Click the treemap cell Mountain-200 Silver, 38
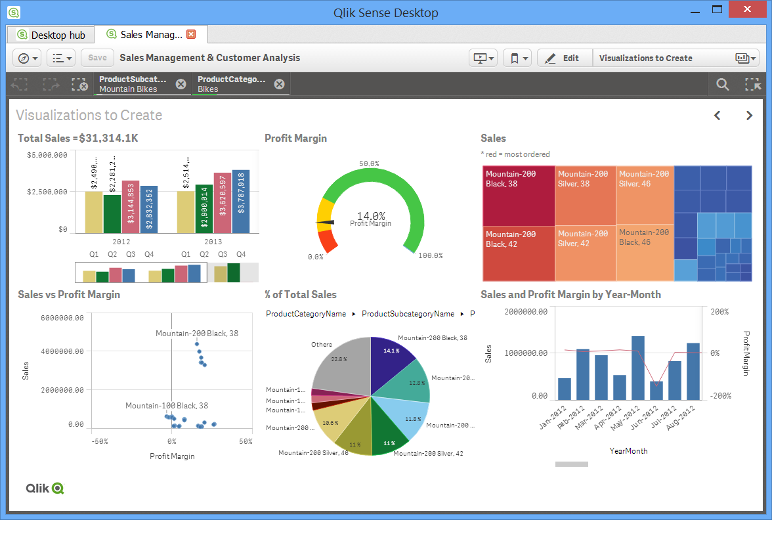772x543 pixels. [x=586, y=196]
